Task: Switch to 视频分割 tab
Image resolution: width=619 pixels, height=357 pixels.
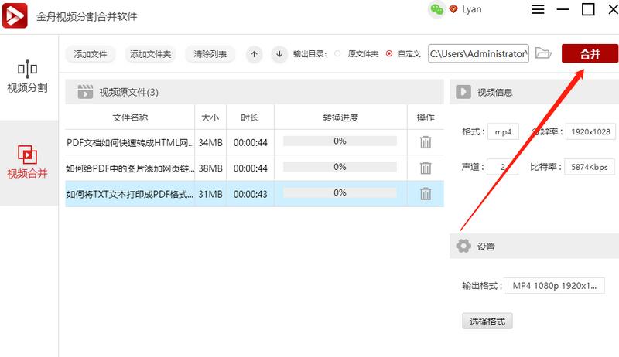Action: (27, 76)
